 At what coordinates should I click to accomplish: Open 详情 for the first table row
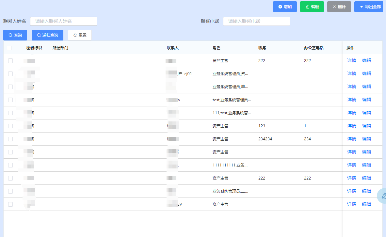[x=351, y=61]
